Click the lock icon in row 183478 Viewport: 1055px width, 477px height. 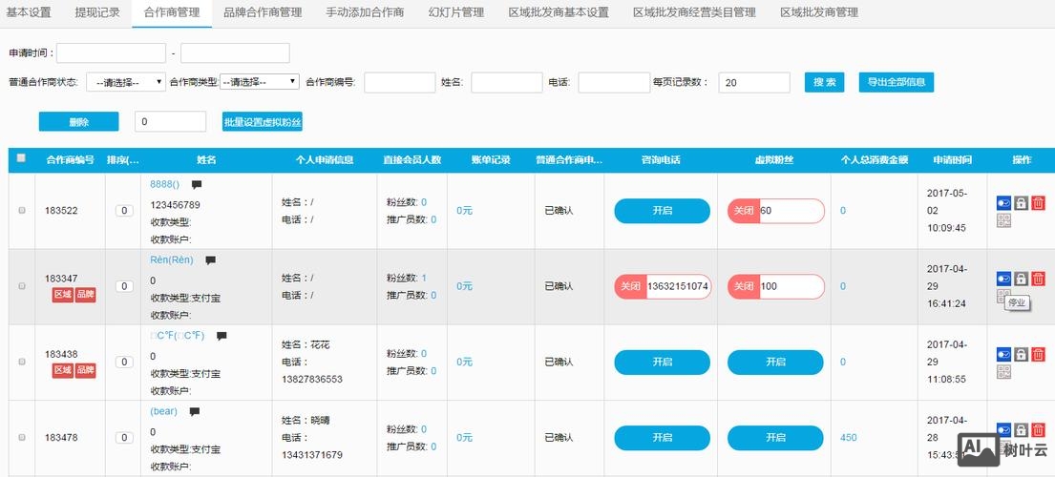(x=1021, y=429)
